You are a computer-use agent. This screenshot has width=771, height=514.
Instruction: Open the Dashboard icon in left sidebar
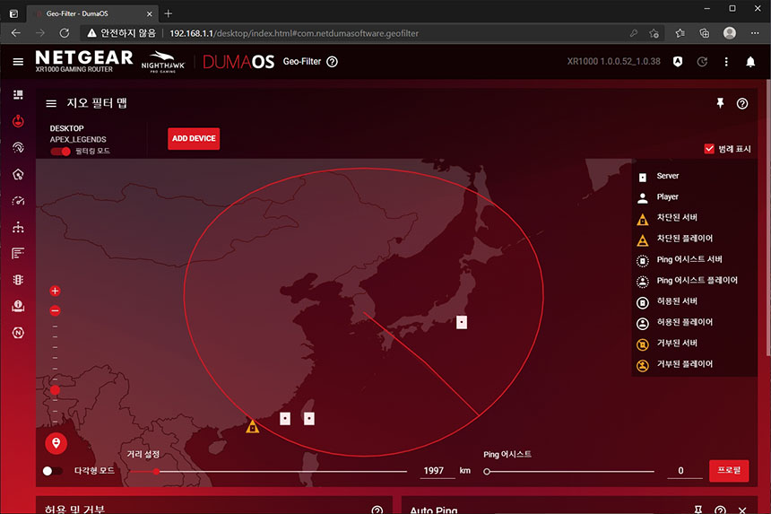click(x=18, y=94)
